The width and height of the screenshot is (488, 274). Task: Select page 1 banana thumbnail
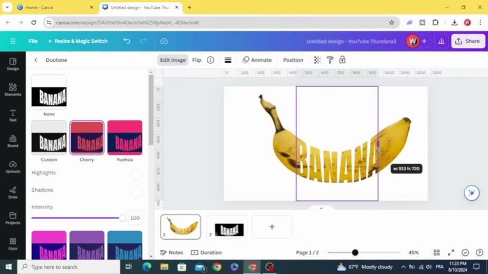click(x=180, y=227)
